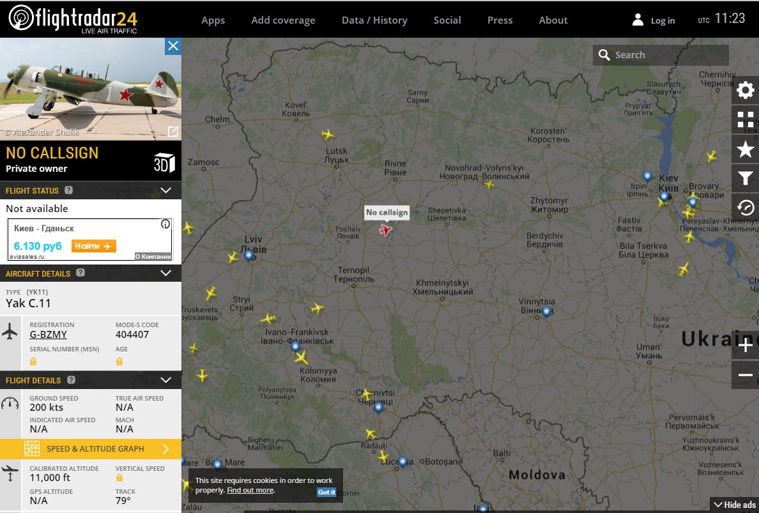Open the multi-view grid icon
Screen dimensions: 759x513
[x=745, y=119]
